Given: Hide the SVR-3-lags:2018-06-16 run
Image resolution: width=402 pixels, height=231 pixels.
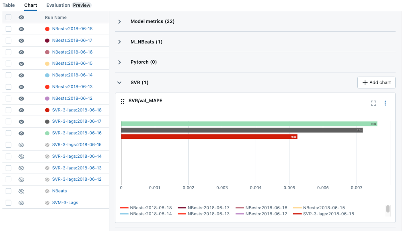Looking at the screenshot, I should pyautogui.click(x=21, y=133).
